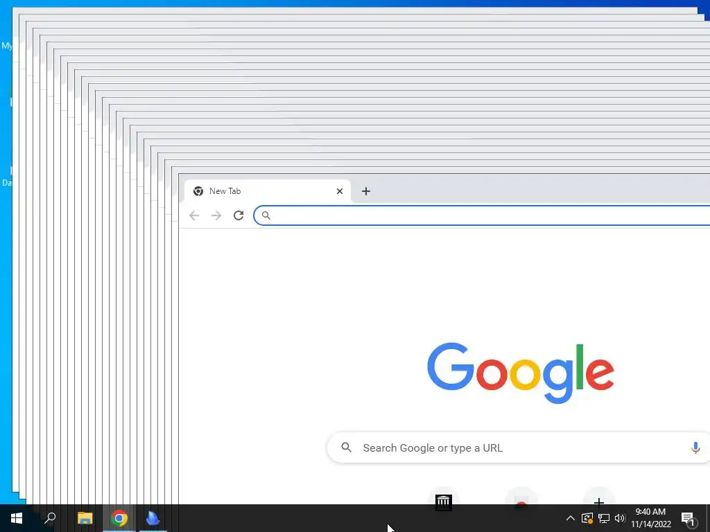Open the taskbar search

pos(50,518)
